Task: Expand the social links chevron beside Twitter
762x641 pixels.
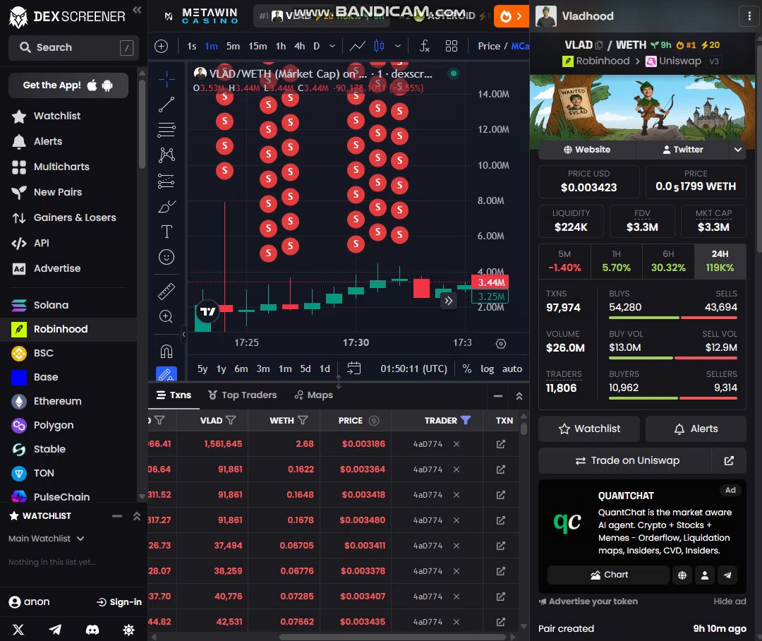Action: [x=738, y=149]
